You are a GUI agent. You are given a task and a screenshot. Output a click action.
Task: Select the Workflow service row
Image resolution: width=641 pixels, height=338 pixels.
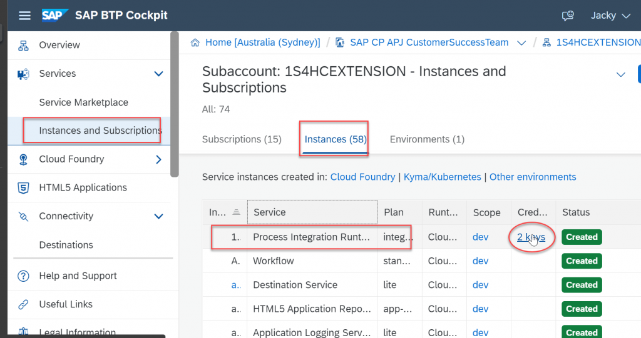pos(421,261)
